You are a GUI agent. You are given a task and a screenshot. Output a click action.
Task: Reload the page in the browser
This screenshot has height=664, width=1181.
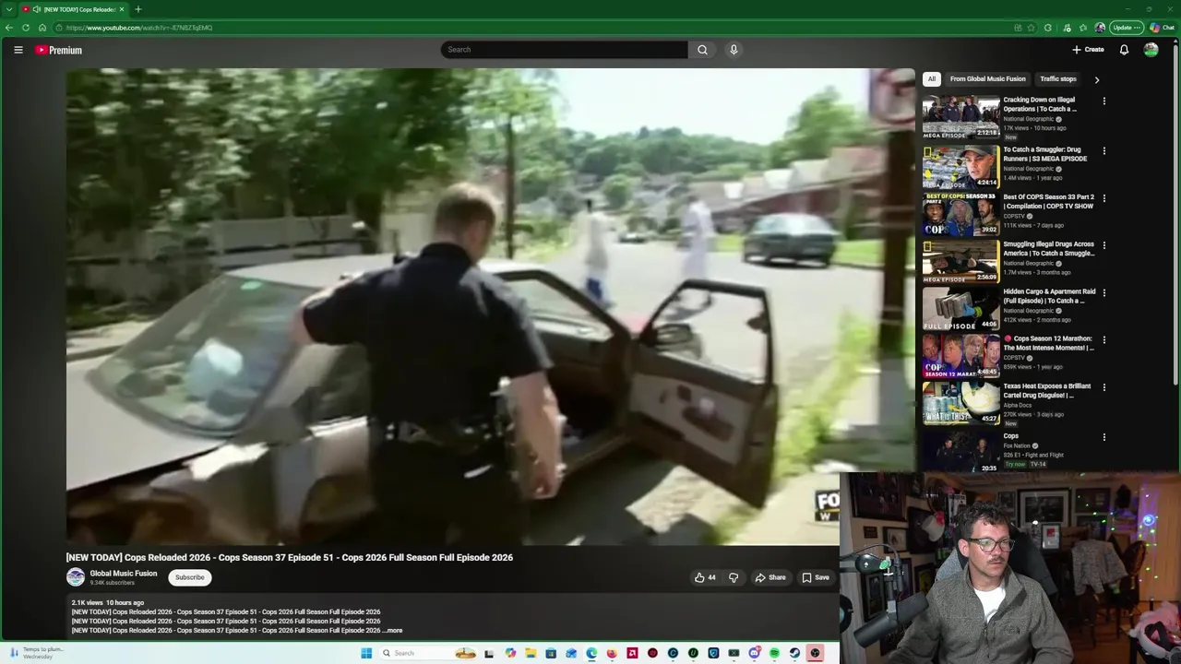[25, 28]
